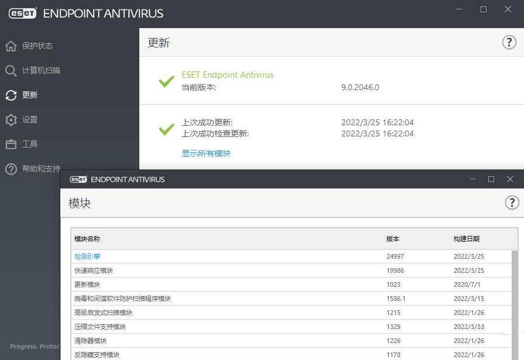Open the 保护状态 sidebar icon
Image resolution: width=524 pixels, height=360 pixels.
pyautogui.click(x=12, y=46)
